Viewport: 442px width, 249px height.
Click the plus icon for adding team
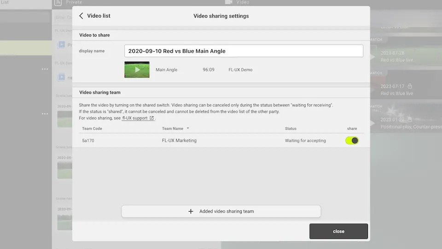tap(191, 211)
